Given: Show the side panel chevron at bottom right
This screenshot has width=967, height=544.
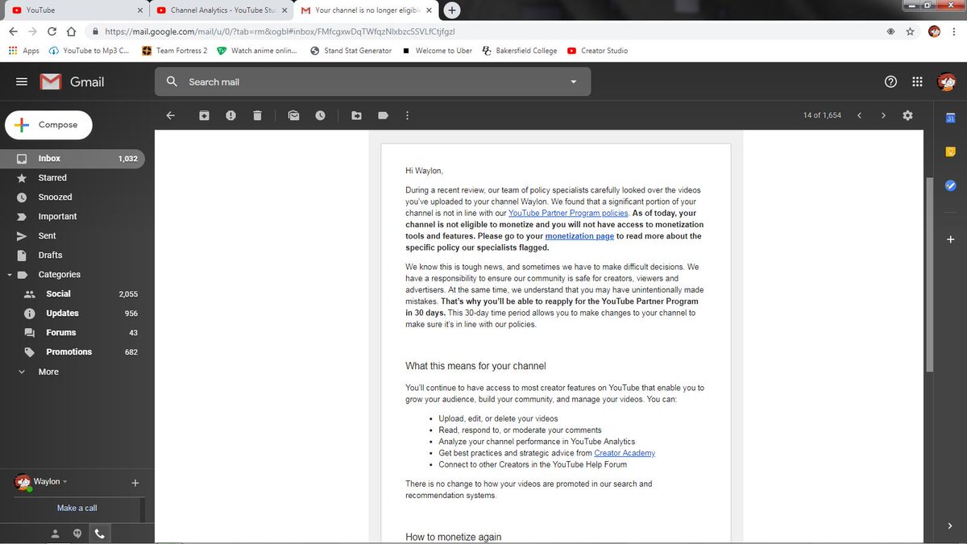Looking at the screenshot, I should click(950, 525).
